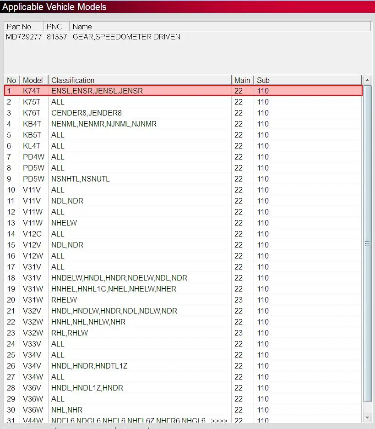
Task: Click classification HNDL,HNDR,HNDTL1Z
Action: click(89, 366)
